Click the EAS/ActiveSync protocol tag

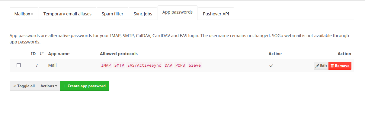coord(144,65)
